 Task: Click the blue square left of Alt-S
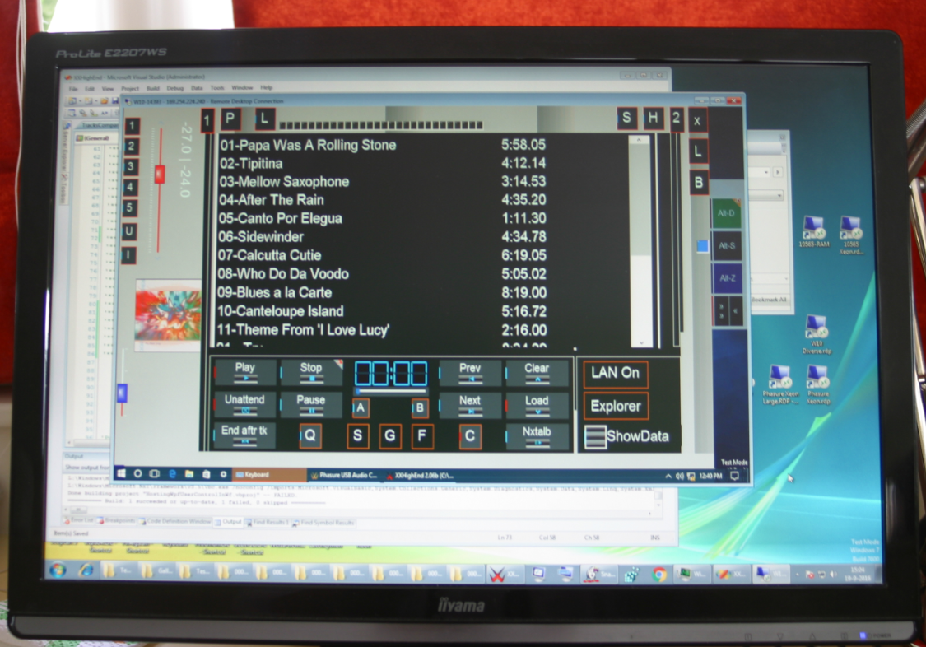coord(702,246)
